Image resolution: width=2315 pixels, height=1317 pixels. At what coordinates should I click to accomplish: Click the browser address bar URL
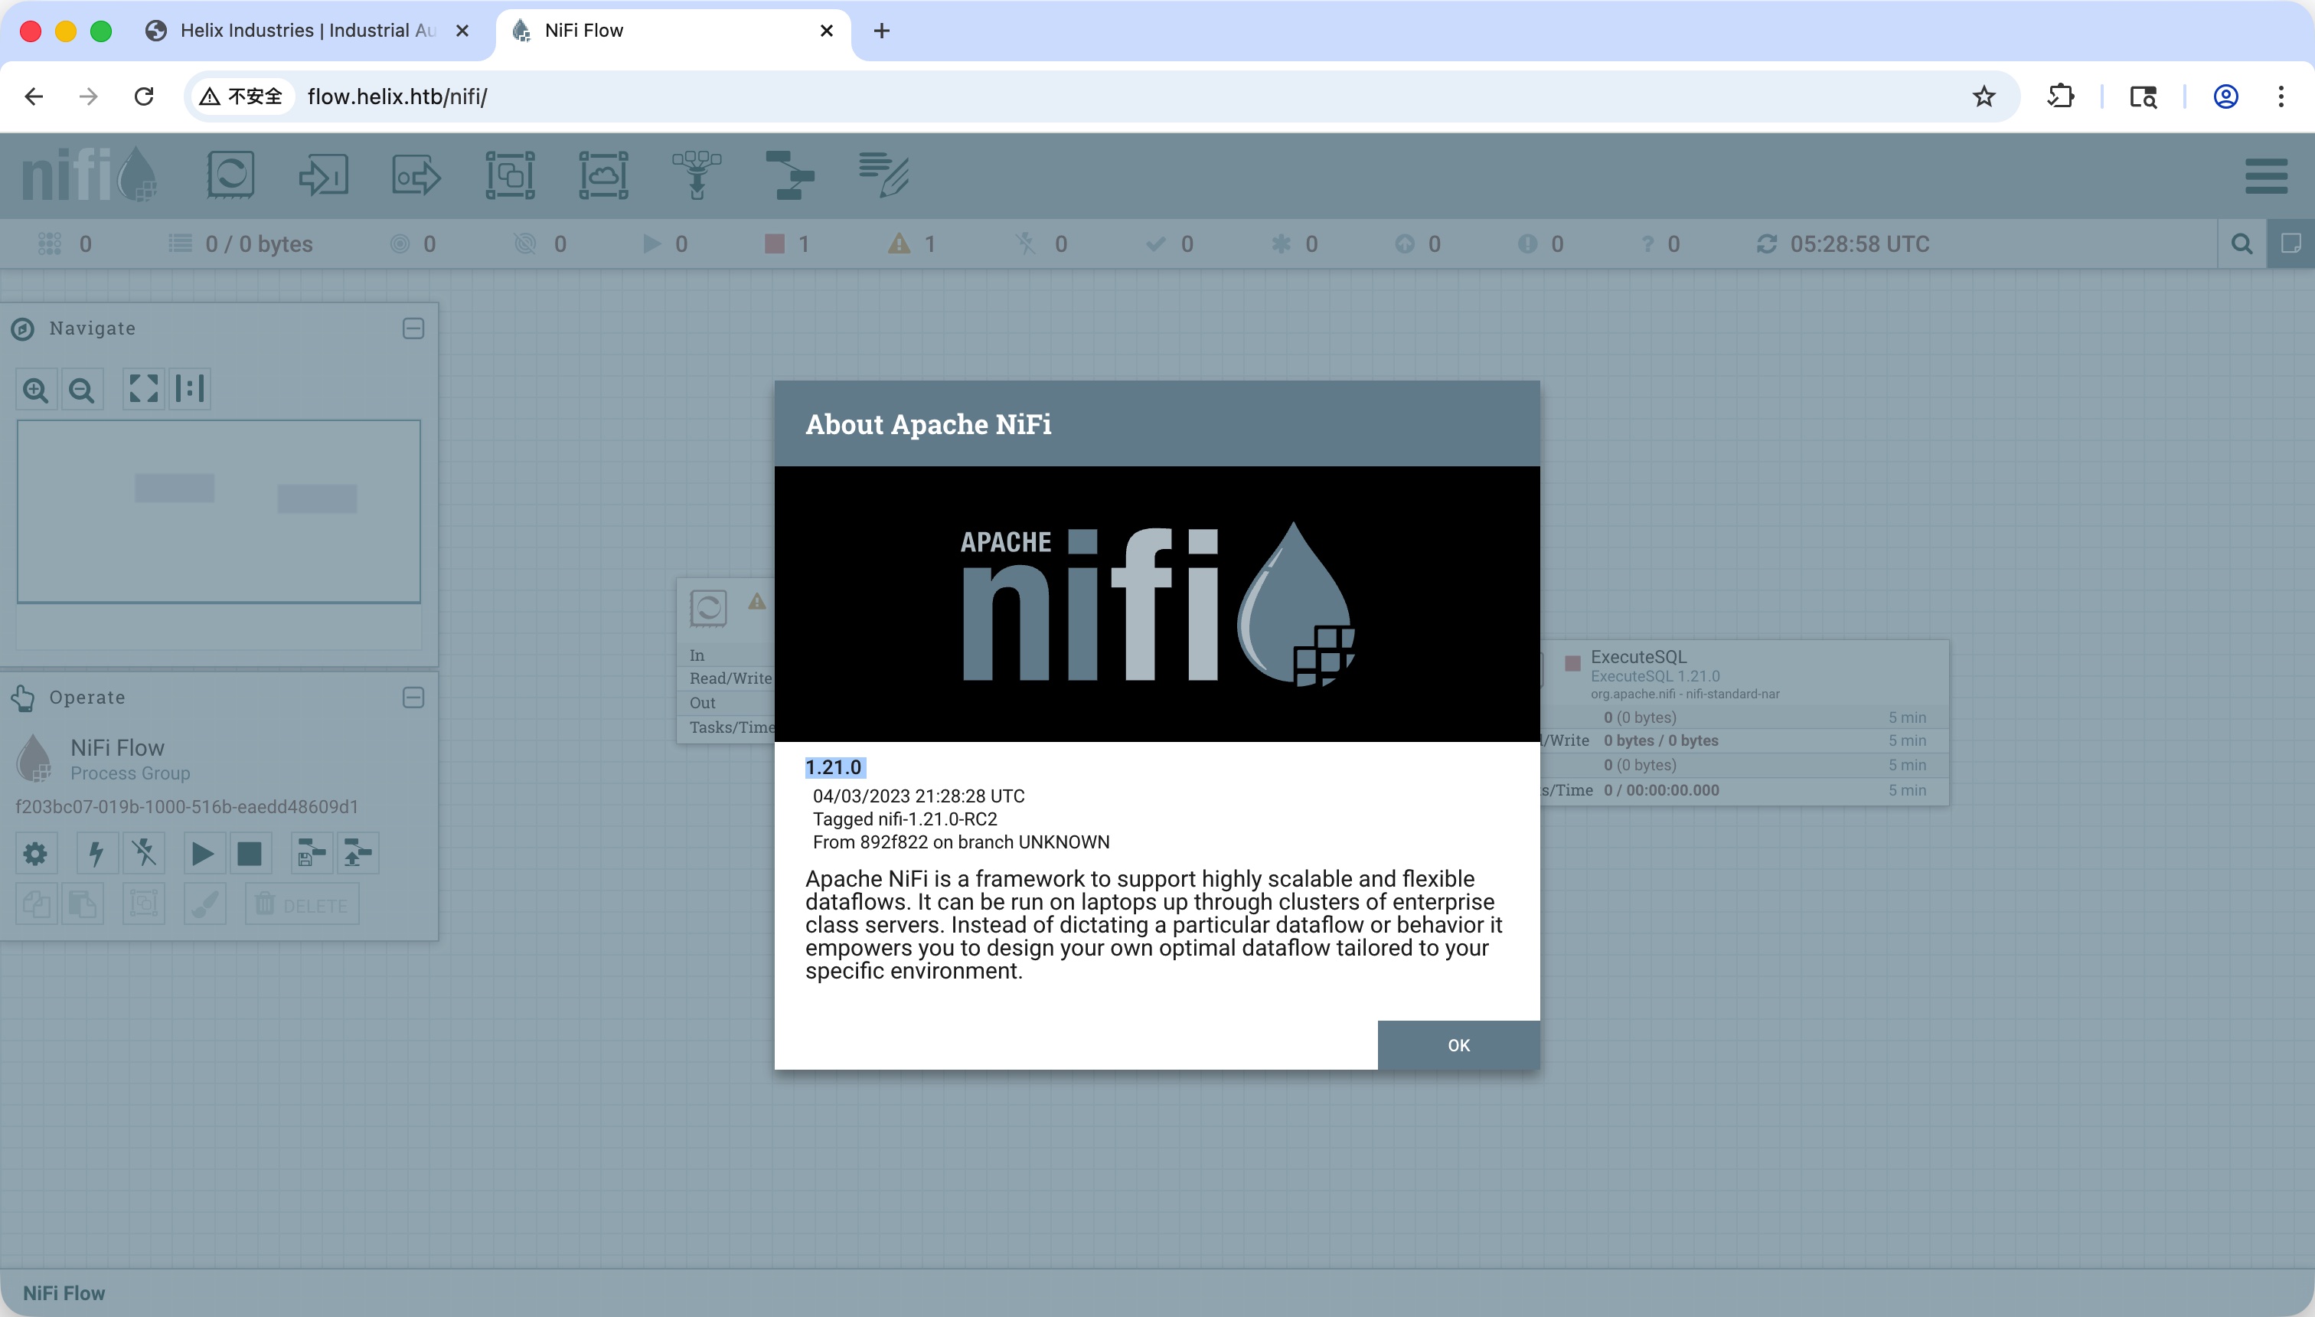tap(397, 96)
